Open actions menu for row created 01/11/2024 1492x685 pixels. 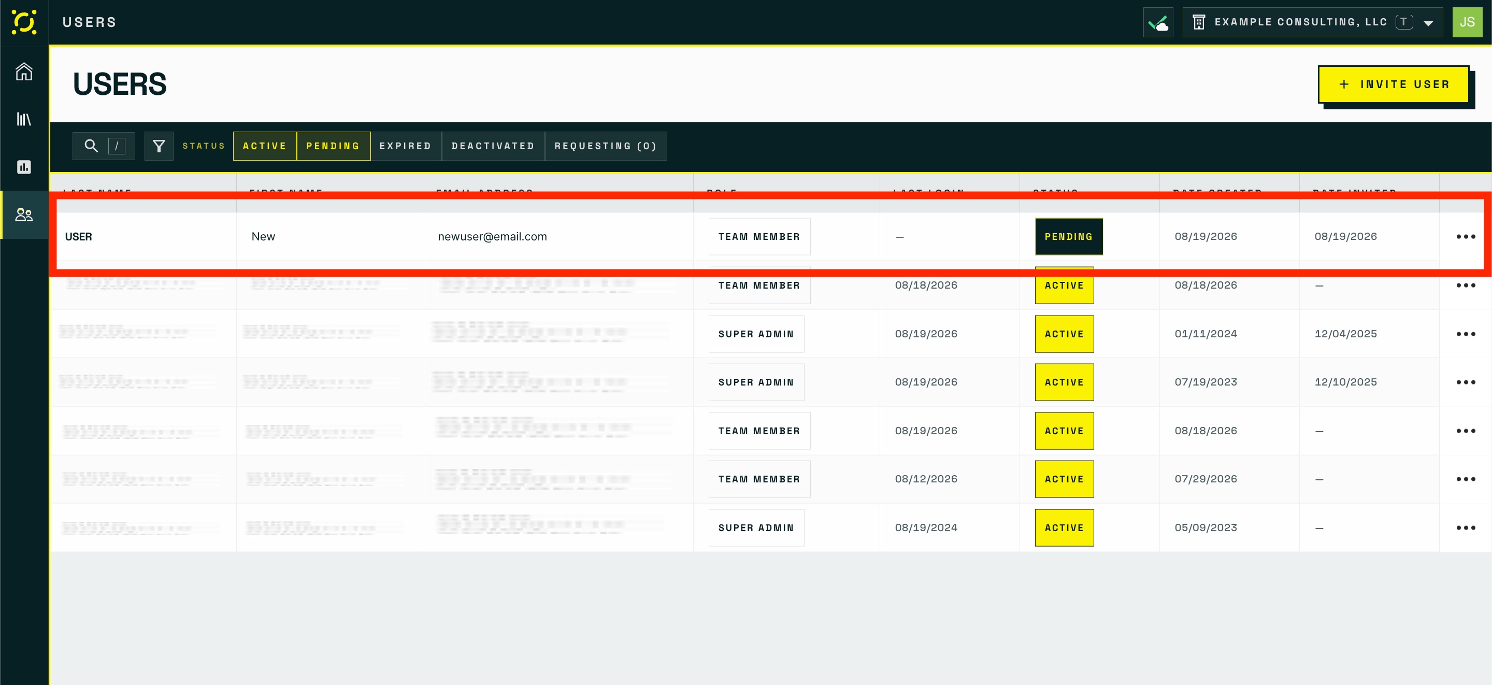[1466, 334]
